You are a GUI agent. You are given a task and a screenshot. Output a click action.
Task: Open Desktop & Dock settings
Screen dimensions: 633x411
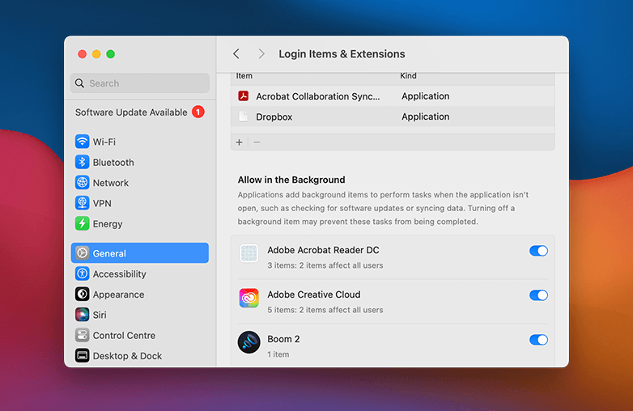click(x=140, y=356)
